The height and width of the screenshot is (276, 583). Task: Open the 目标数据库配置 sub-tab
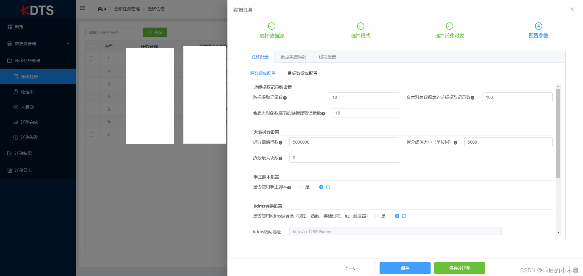302,73
